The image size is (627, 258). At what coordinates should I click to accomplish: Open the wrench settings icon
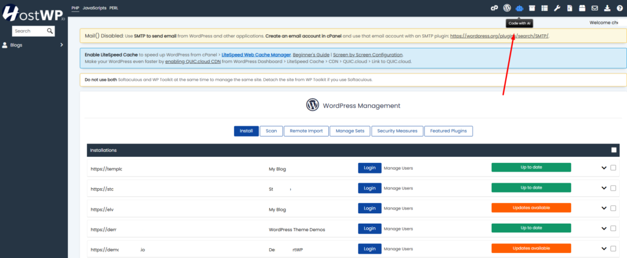[x=557, y=8]
